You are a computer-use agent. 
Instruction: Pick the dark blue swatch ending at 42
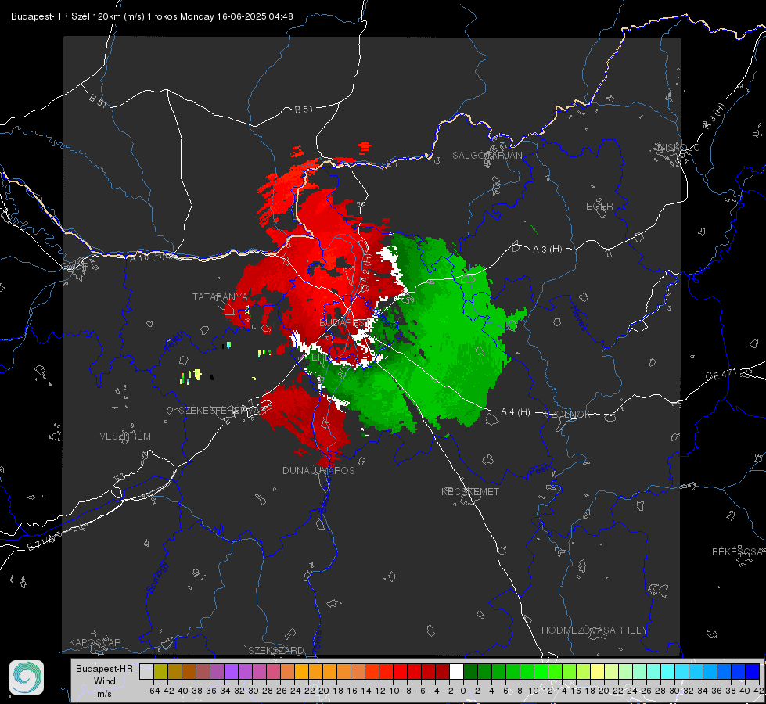pyautogui.click(x=753, y=671)
